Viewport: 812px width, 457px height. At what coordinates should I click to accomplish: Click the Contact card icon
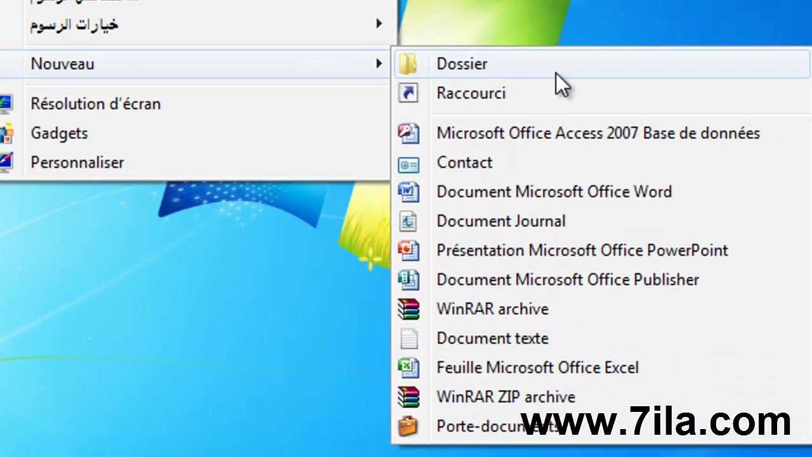pos(408,164)
